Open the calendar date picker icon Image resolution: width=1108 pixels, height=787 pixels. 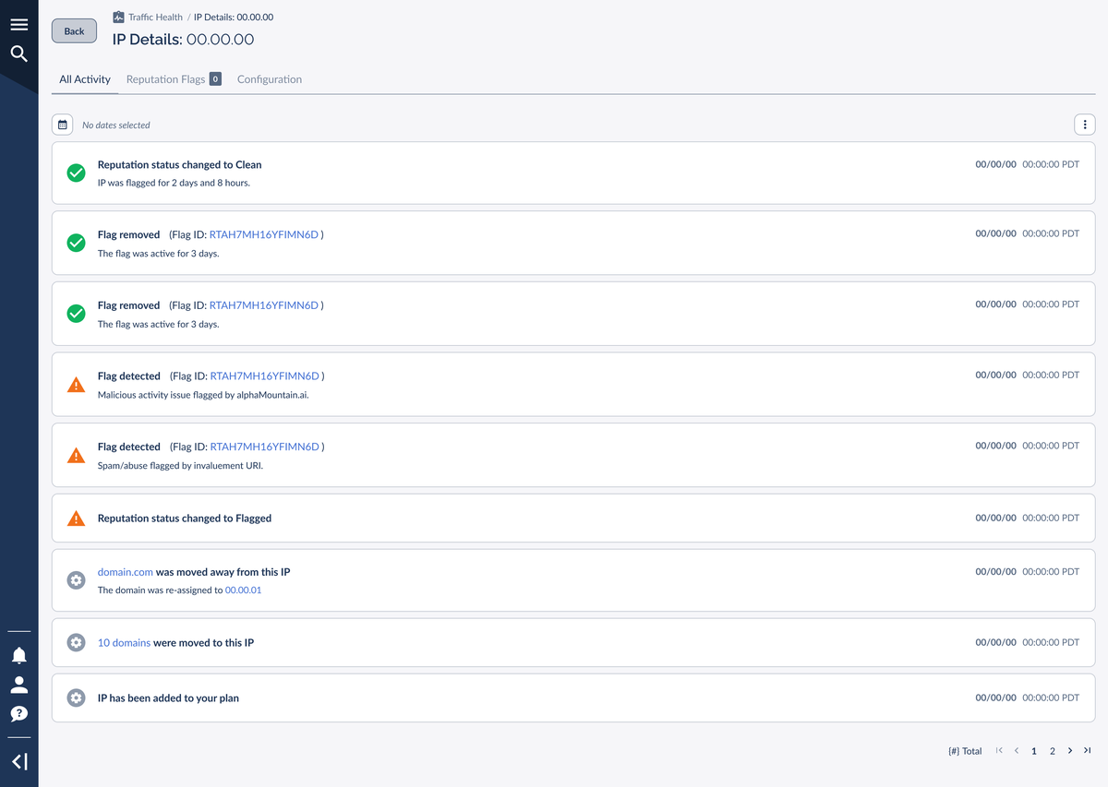pos(62,125)
